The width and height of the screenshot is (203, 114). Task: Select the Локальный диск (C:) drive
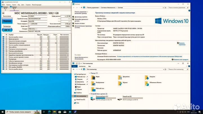coord(103,98)
